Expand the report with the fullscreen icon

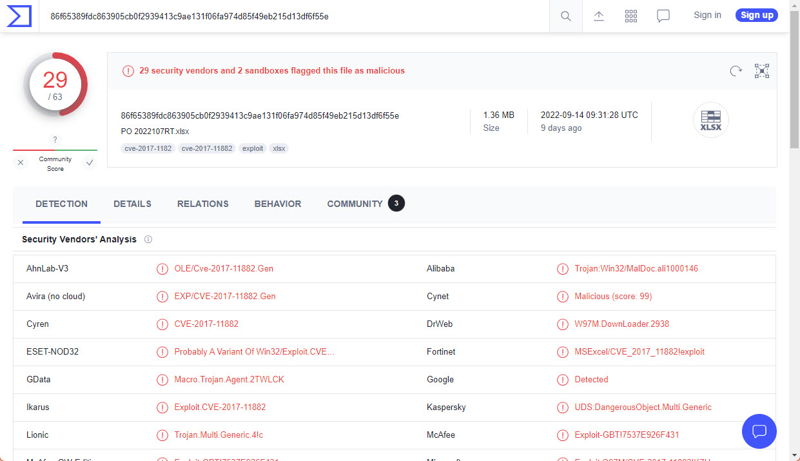tap(761, 71)
